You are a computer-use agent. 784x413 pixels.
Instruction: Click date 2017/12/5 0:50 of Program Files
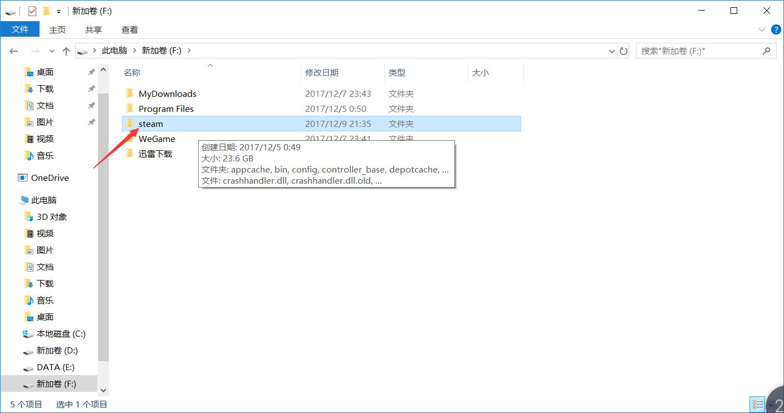pyautogui.click(x=335, y=109)
